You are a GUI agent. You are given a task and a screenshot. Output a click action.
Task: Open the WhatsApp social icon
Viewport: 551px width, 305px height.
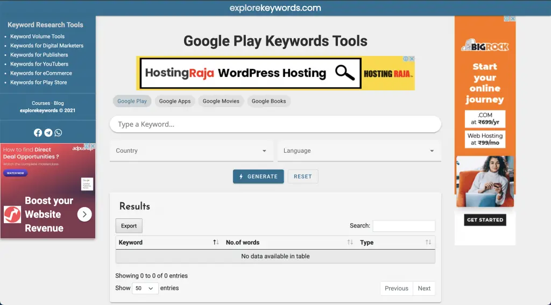[x=58, y=132]
